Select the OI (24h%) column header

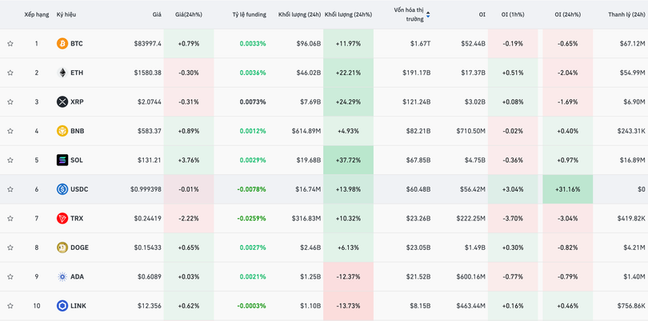click(567, 14)
